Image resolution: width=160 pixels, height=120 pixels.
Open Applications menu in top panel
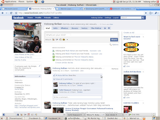11,2
